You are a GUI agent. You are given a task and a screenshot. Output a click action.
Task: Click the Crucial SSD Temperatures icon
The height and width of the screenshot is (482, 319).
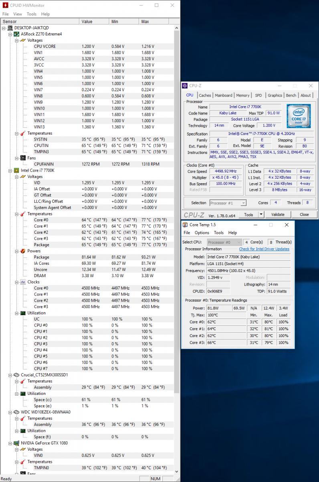(23, 381)
